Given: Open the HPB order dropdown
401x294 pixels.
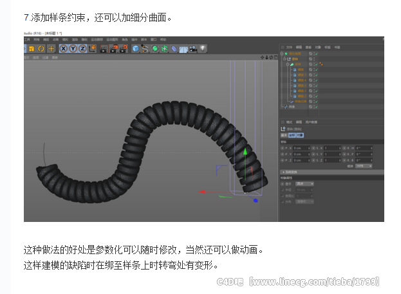Looking at the screenshot, I should 364,165.
